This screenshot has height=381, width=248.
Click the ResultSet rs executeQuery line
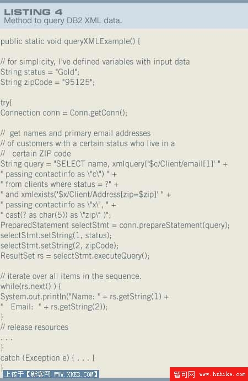pyautogui.click(x=75, y=256)
